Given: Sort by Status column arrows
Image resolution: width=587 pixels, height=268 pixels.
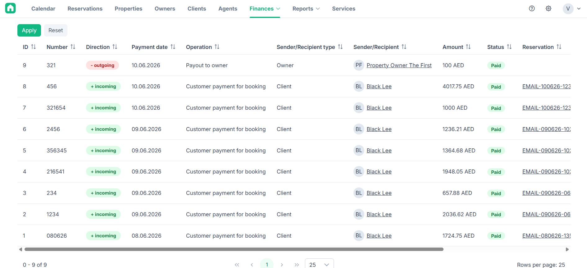Looking at the screenshot, I should (509, 47).
